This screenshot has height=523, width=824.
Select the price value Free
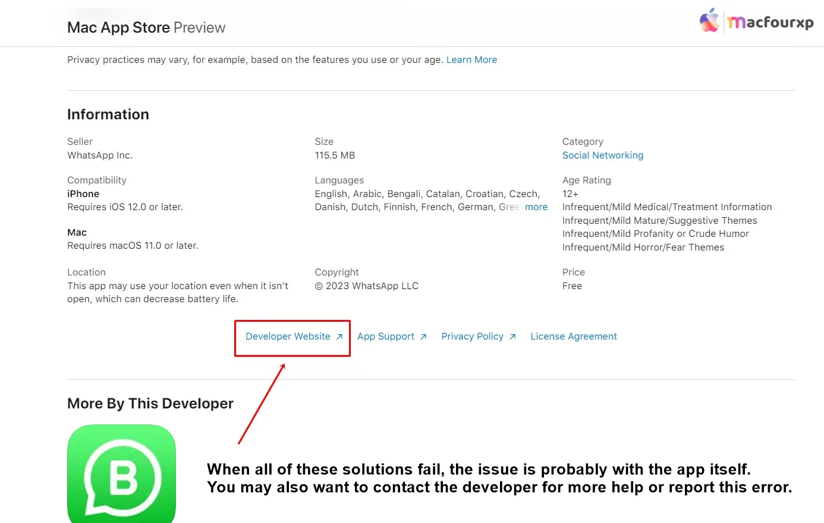click(572, 286)
